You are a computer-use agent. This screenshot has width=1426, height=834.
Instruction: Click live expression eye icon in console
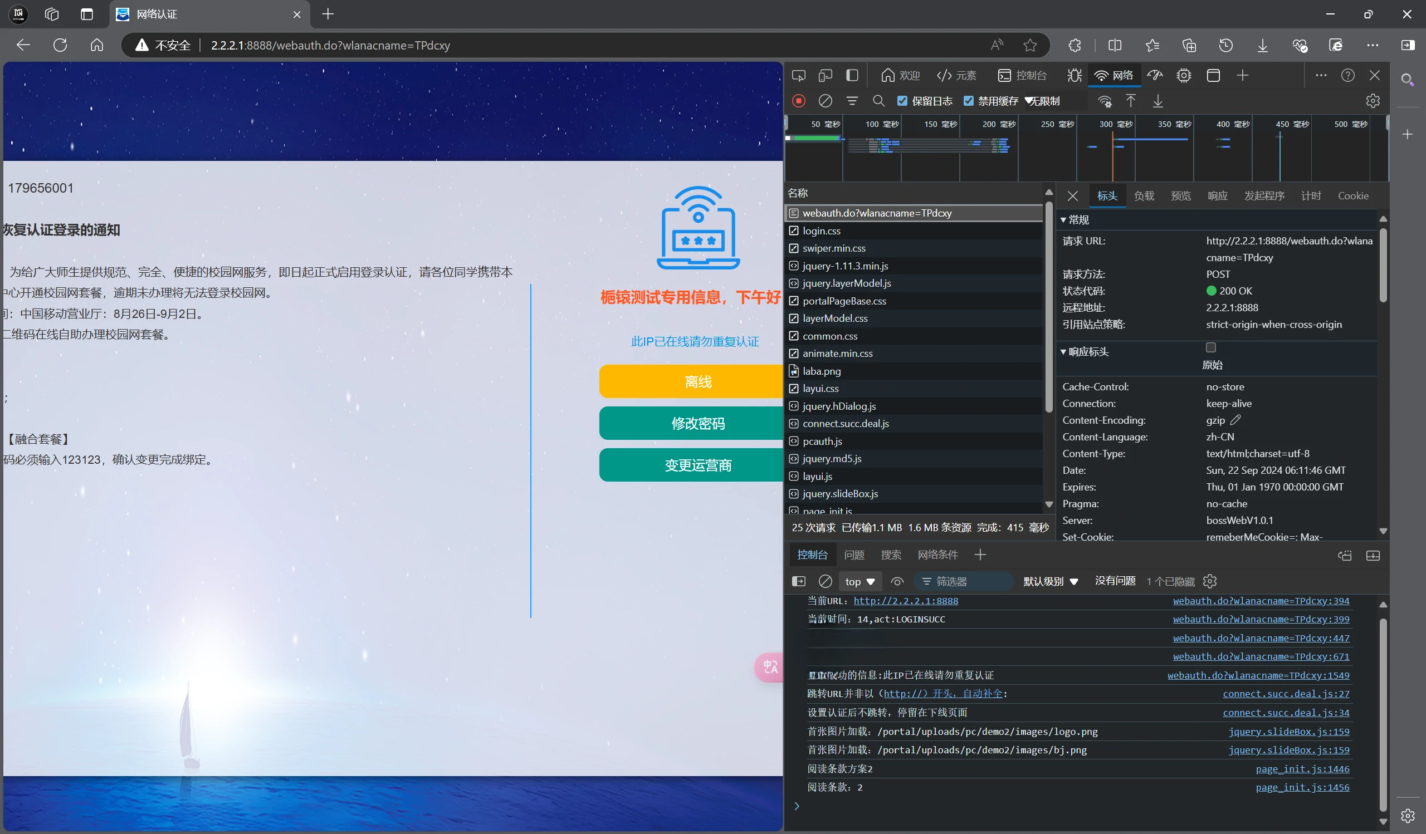pos(897,581)
